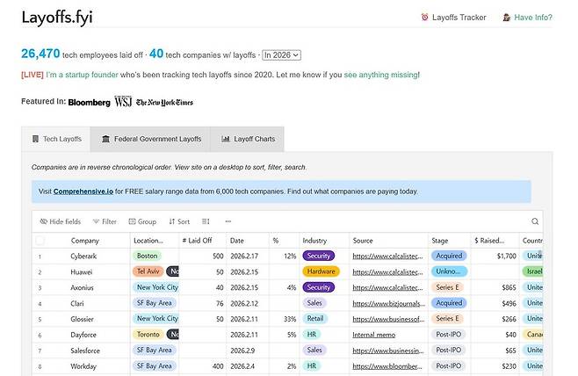Image resolution: width=578 pixels, height=376 pixels.
Task: Open the table search magnifier icon
Action: pos(535,221)
